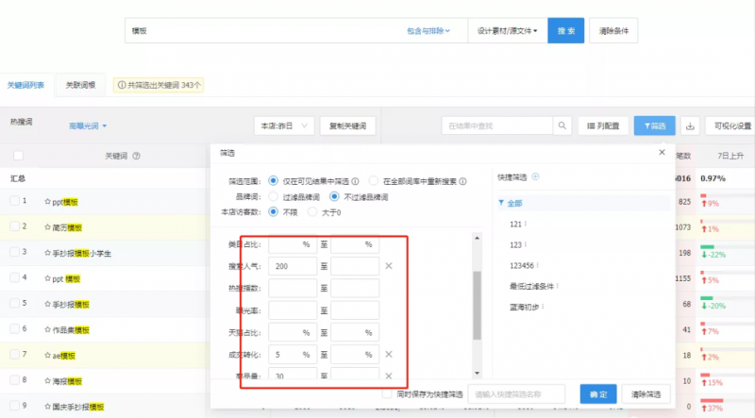Close the 筛选 dialog with X

(x=661, y=152)
